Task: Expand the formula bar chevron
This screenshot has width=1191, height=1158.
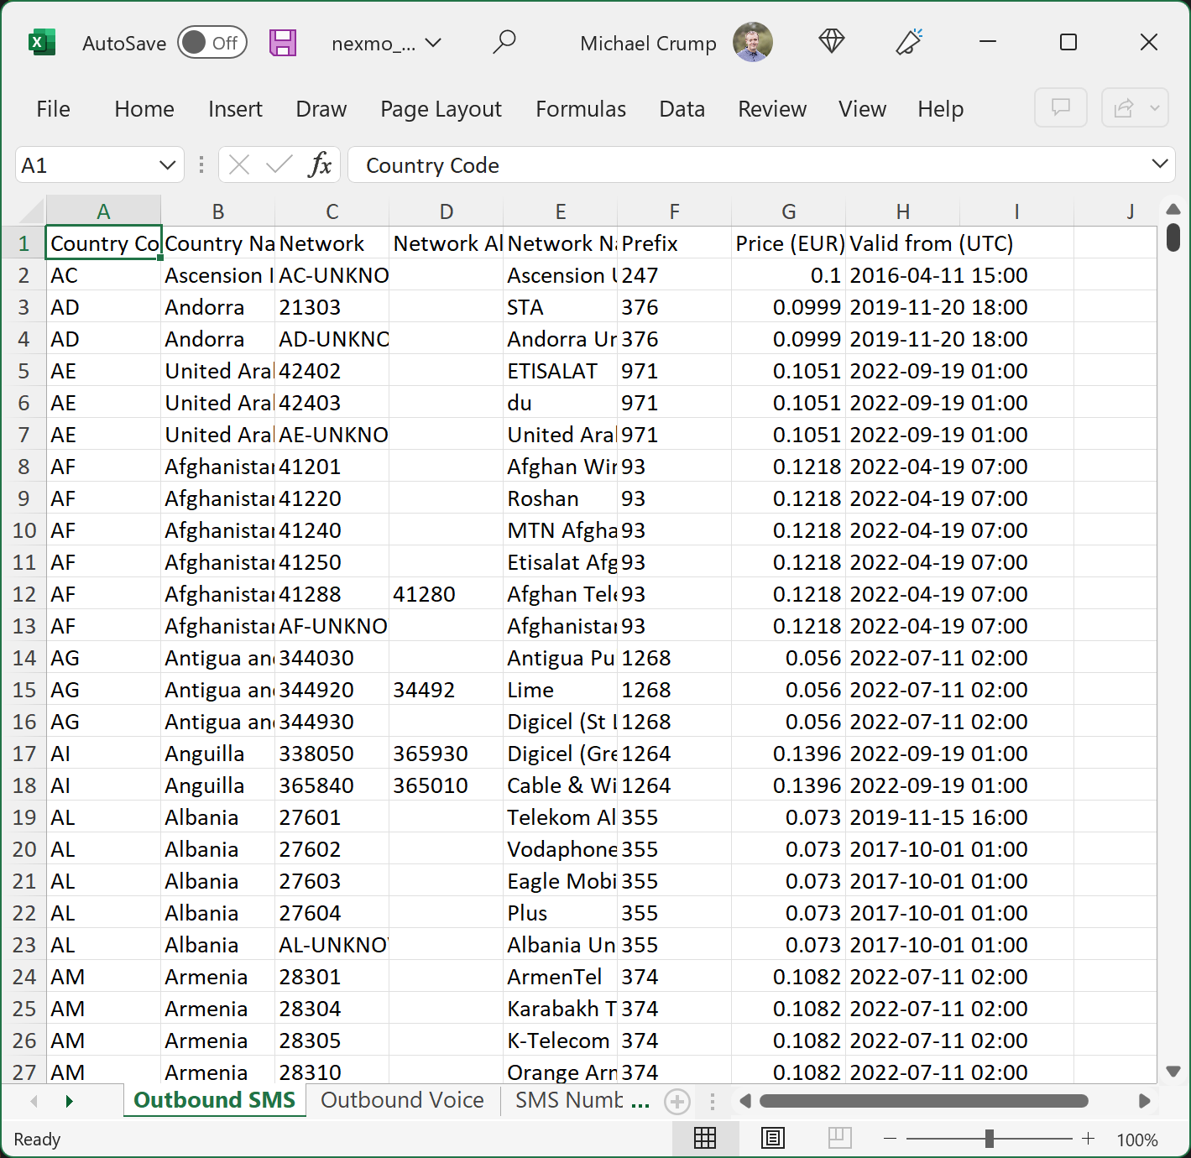Action: [1160, 164]
